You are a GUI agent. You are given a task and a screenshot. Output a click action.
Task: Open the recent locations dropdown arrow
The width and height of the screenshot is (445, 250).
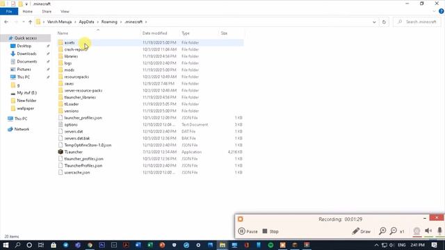click(23, 22)
